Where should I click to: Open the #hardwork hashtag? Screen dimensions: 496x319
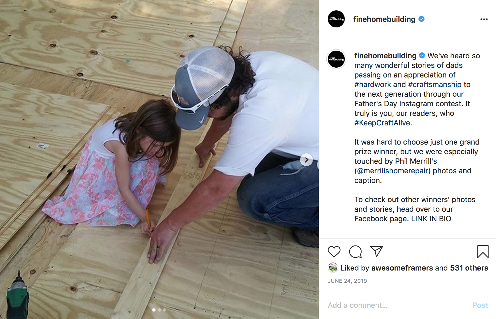(373, 84)
